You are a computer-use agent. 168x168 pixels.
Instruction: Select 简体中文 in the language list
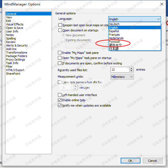point(134,45)
